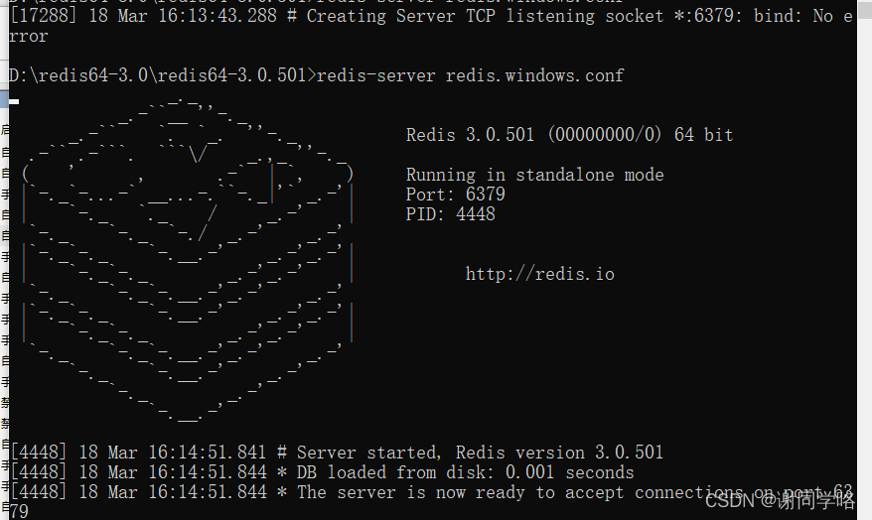The image size is (872, 520).
Task: Click the vertical scrollbar of the console
Action: click(864, 260)
